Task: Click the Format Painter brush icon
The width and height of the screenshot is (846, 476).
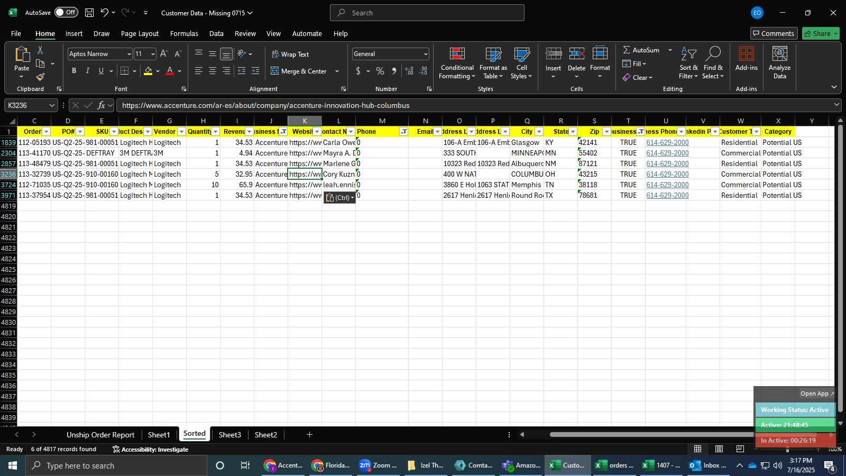Action: (40, 77)
